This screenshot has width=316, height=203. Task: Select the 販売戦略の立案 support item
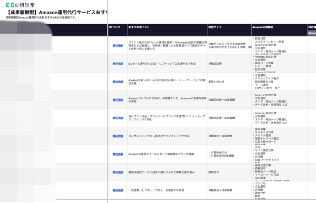click(263, 82)
